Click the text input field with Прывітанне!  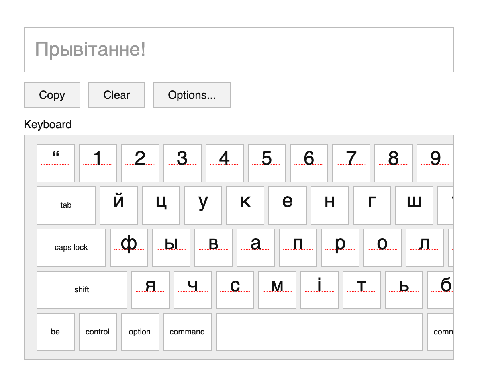(x=239, y=50)
